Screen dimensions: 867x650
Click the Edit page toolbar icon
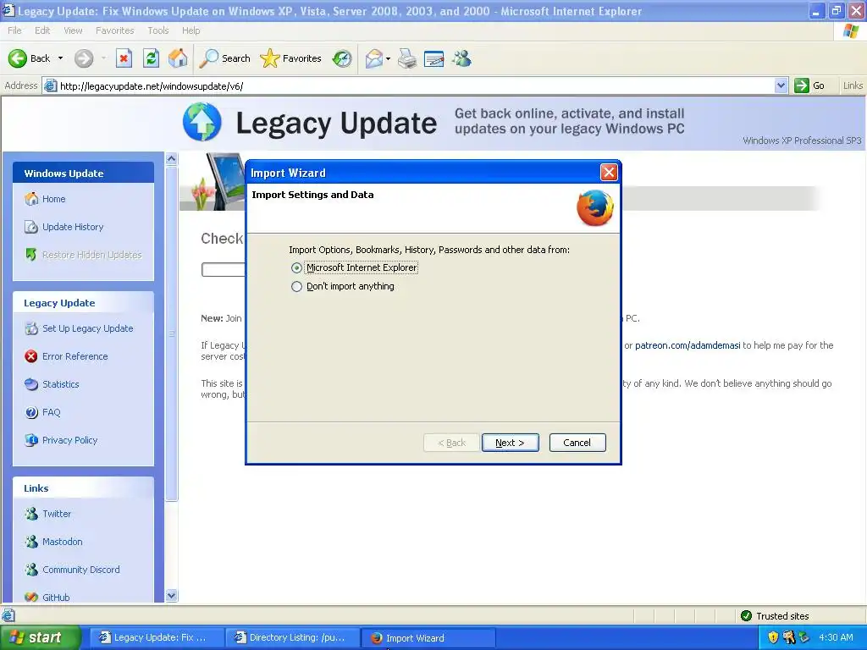[x=434, y=58]
